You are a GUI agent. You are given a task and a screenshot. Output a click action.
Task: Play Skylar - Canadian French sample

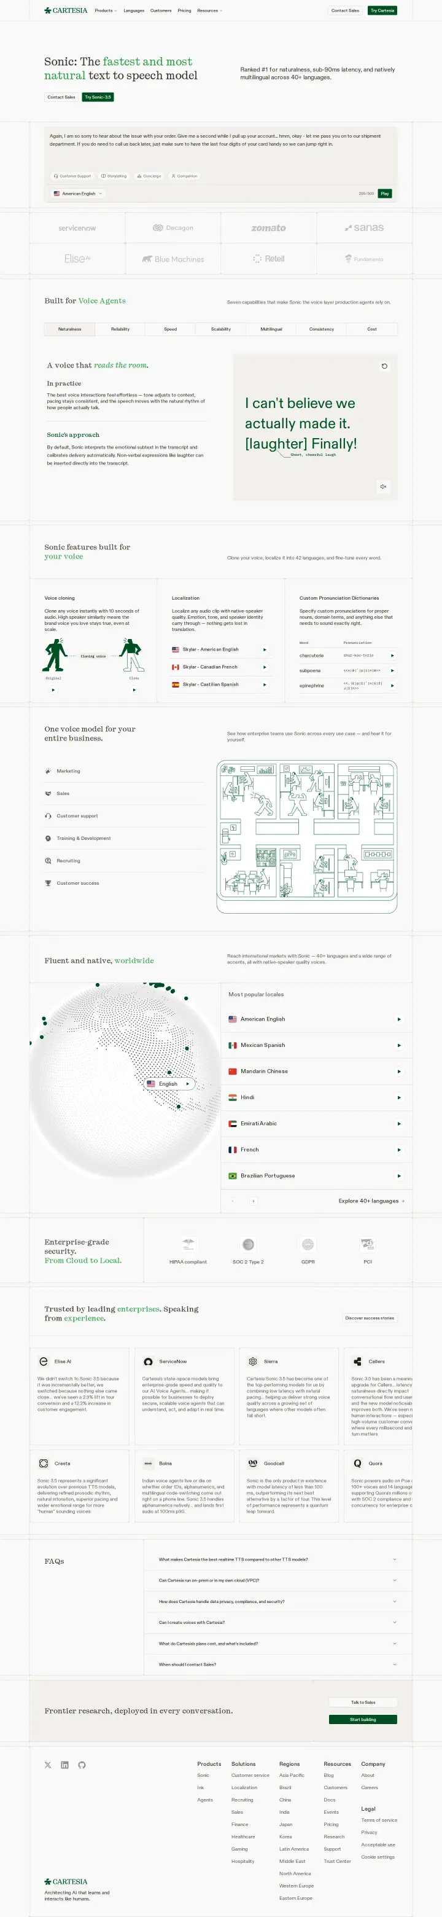tap(265, 667)
